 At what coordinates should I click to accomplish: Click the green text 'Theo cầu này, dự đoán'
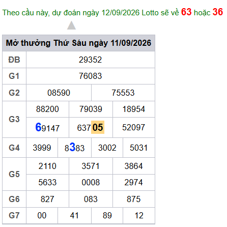tap(42, 13)
